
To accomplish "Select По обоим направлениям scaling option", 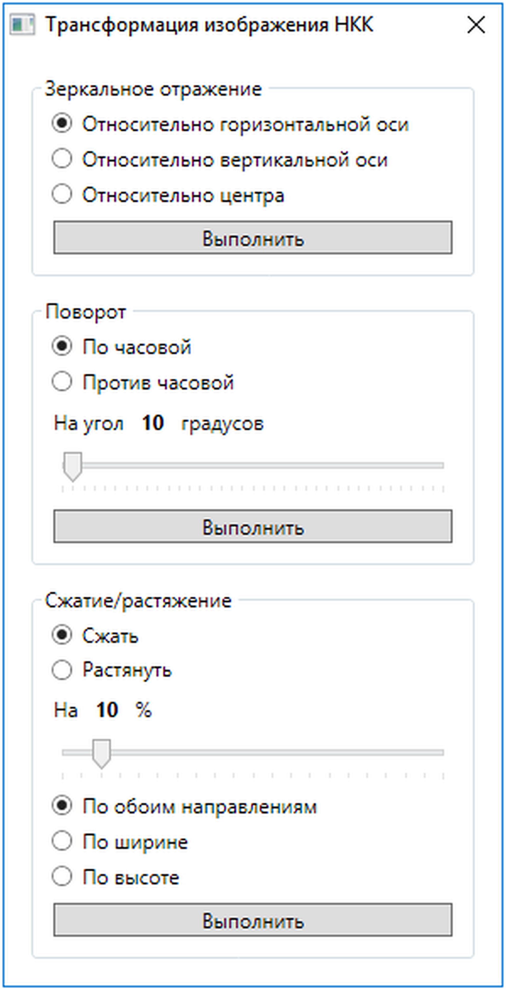I will click(x=62, y=806).
